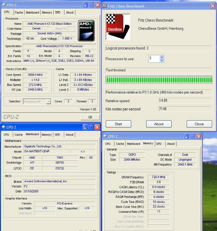217x231 pixels.
Task: Click the AMD Phenom II logo image
Action: click(x=86, y=31)
